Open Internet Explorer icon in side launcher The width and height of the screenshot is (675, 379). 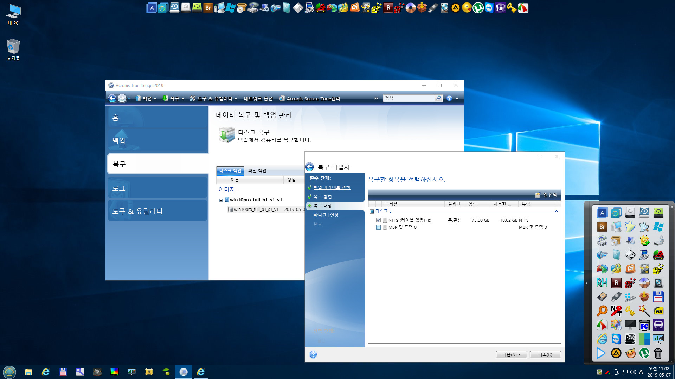pyautogui.click(x=602, y=339)
